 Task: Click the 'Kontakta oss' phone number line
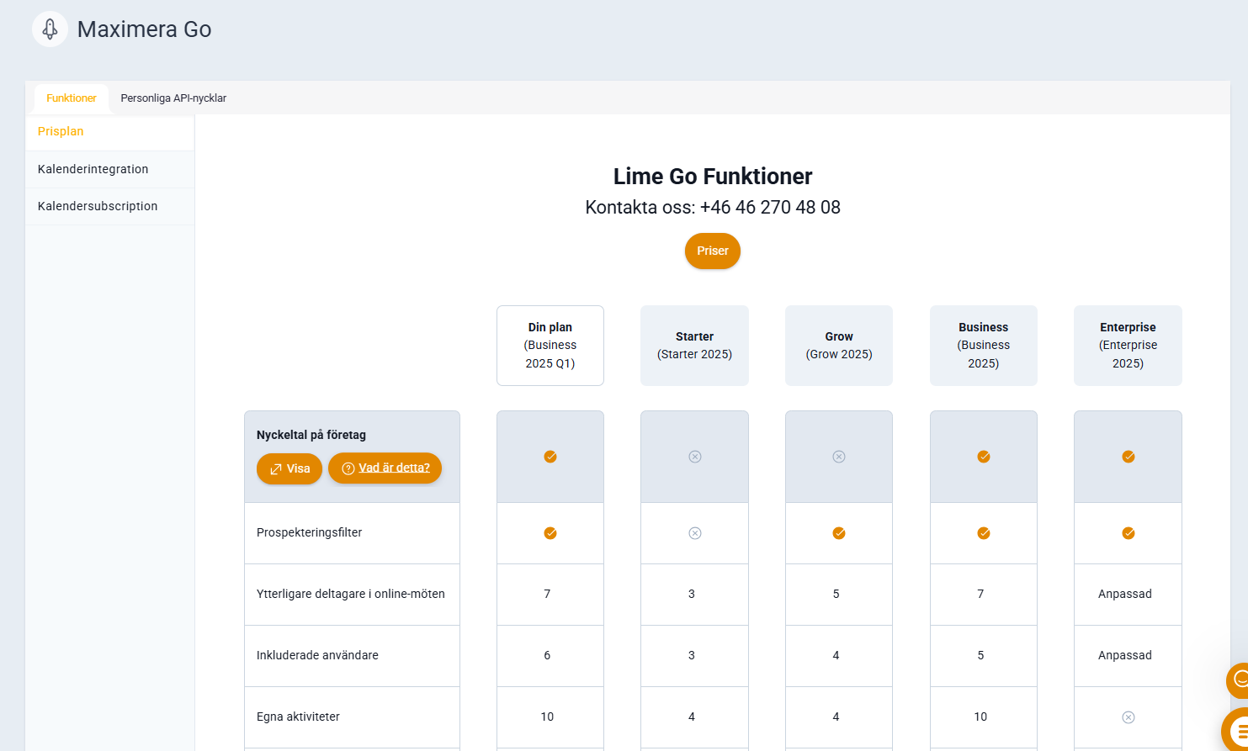(x=713, y=208)
